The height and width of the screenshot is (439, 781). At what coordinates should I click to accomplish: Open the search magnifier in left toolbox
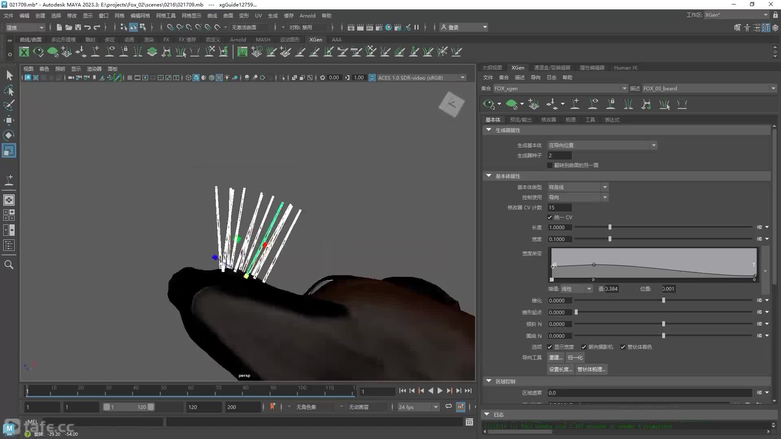coord(9,265)
